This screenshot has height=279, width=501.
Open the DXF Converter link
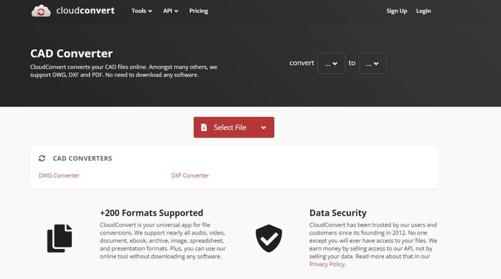click(190, 175)
